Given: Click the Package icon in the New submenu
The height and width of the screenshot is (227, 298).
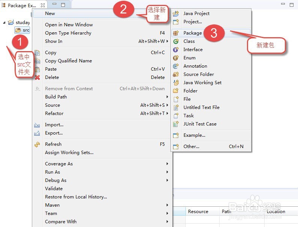Looking at the screenshot, I should click(x=176, y=33).
